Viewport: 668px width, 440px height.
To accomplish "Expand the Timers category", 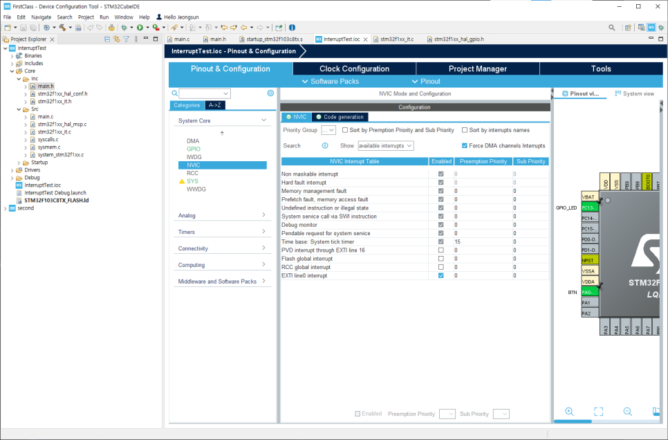I will [263, 232].
